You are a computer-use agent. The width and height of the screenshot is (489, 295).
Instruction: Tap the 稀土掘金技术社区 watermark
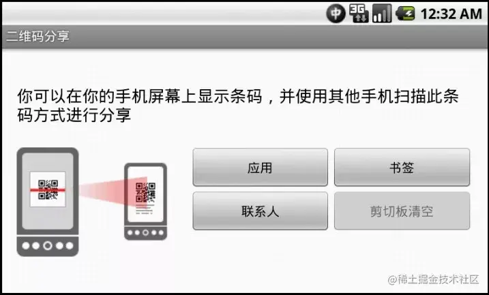point(433,279)
